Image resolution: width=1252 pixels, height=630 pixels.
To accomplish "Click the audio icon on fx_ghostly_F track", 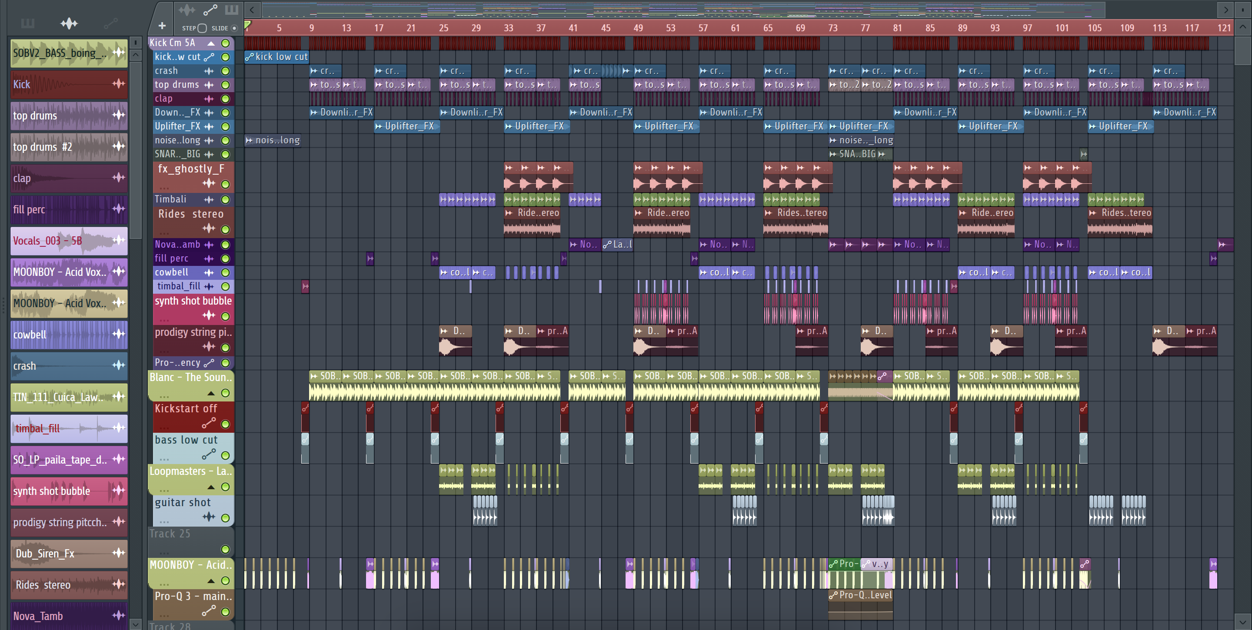I will tap(209, 183).
